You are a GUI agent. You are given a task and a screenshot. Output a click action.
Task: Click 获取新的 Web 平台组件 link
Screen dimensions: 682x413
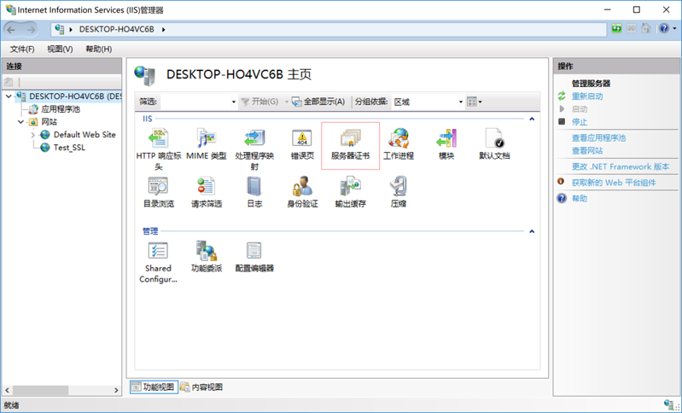point(614,183)
